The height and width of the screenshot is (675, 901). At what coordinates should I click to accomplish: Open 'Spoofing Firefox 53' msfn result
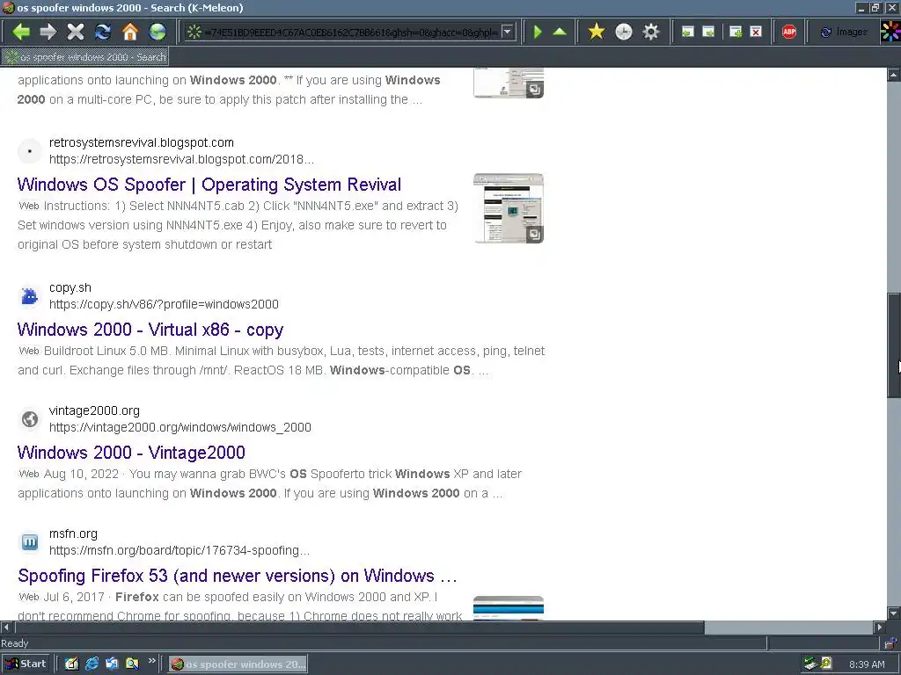pos(238,576)
